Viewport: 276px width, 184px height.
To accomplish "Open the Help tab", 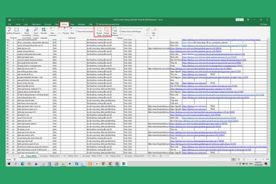I will (90, 24).
